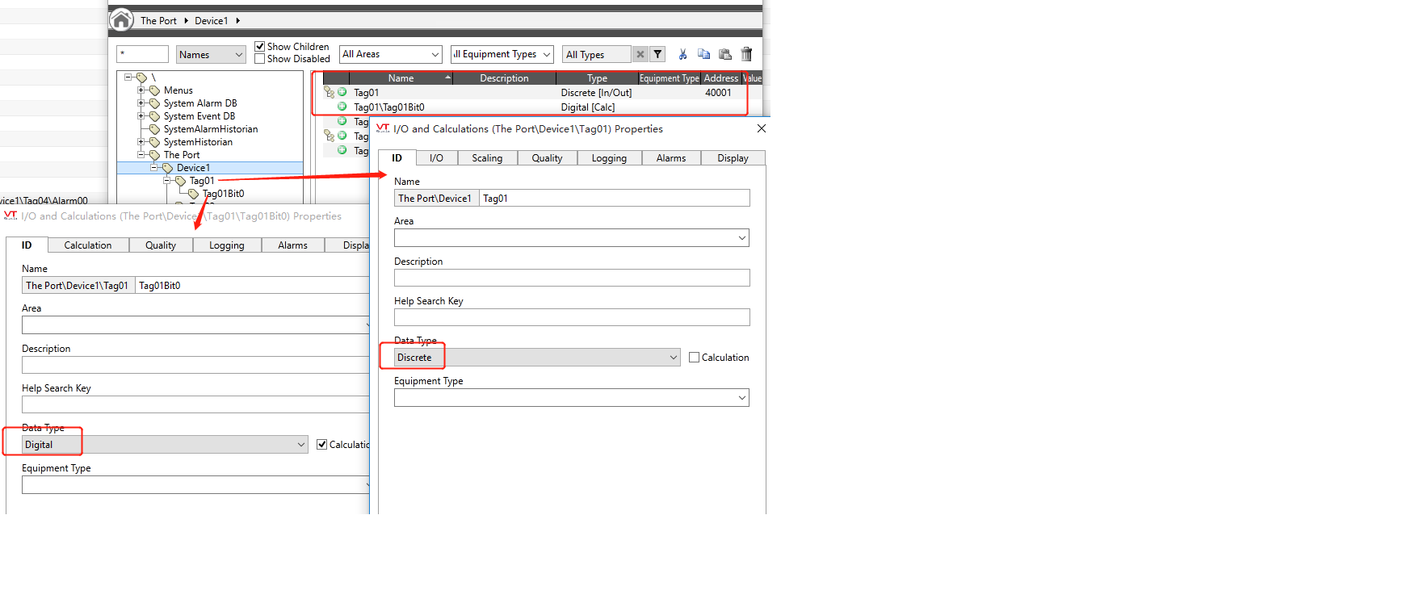
Task: Click the Cut scissors icon in the toolbar
Action: tap(682, 54)
